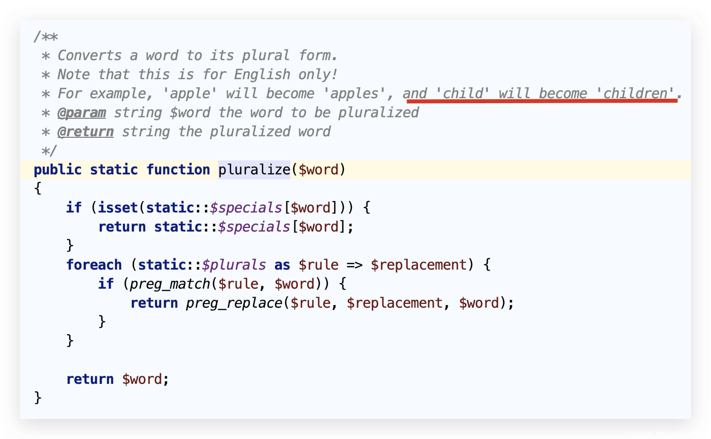
Task: Click the @param doc tag
Action: (x=82, y=113)
